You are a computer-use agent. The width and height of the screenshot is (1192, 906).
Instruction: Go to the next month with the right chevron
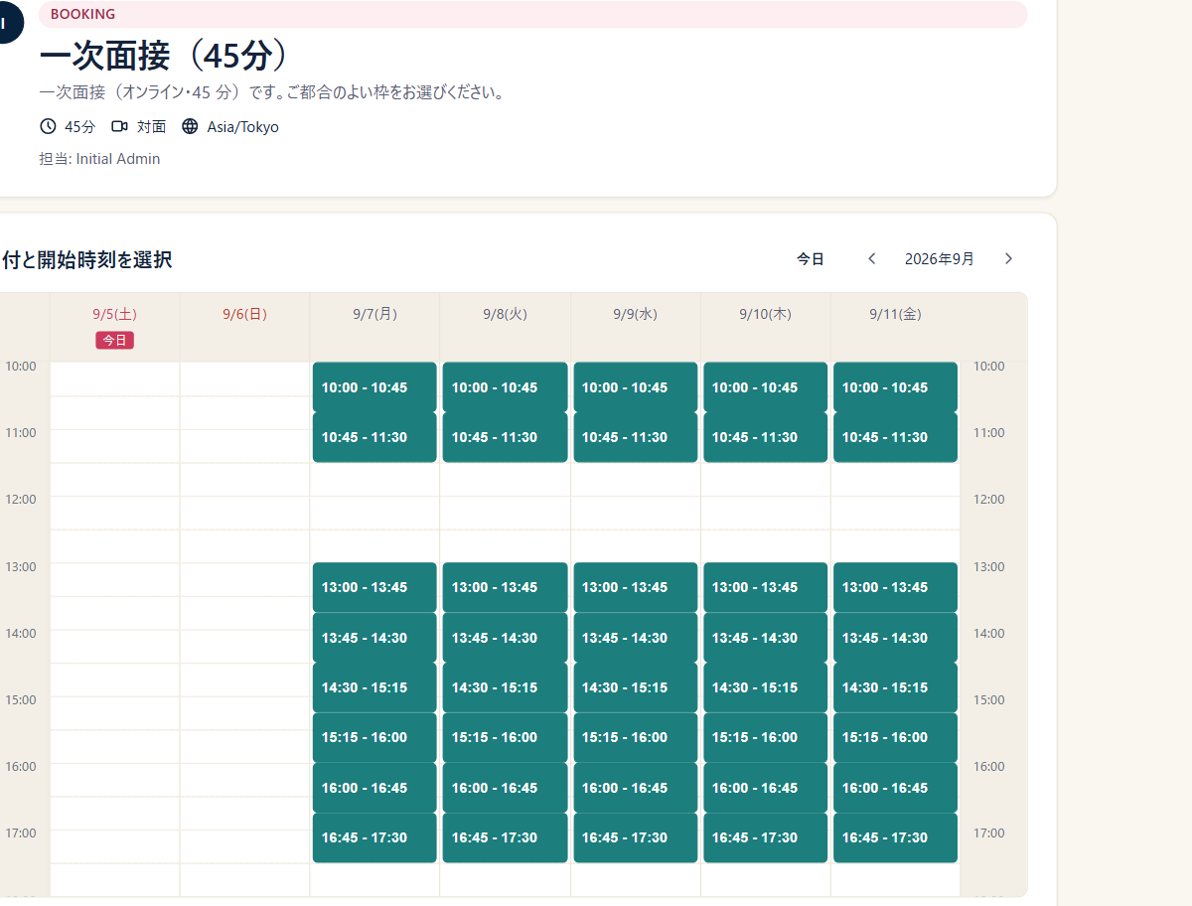coord(1008,258)
